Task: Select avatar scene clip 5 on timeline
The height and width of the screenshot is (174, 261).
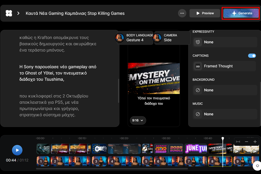Action: coord(147,161)
